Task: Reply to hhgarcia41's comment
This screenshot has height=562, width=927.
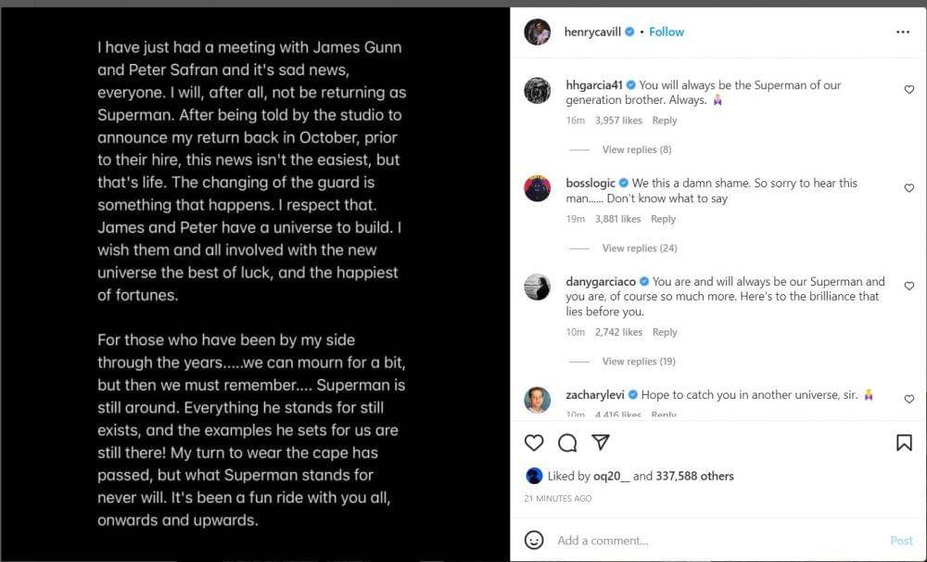Action: (665, 121)
